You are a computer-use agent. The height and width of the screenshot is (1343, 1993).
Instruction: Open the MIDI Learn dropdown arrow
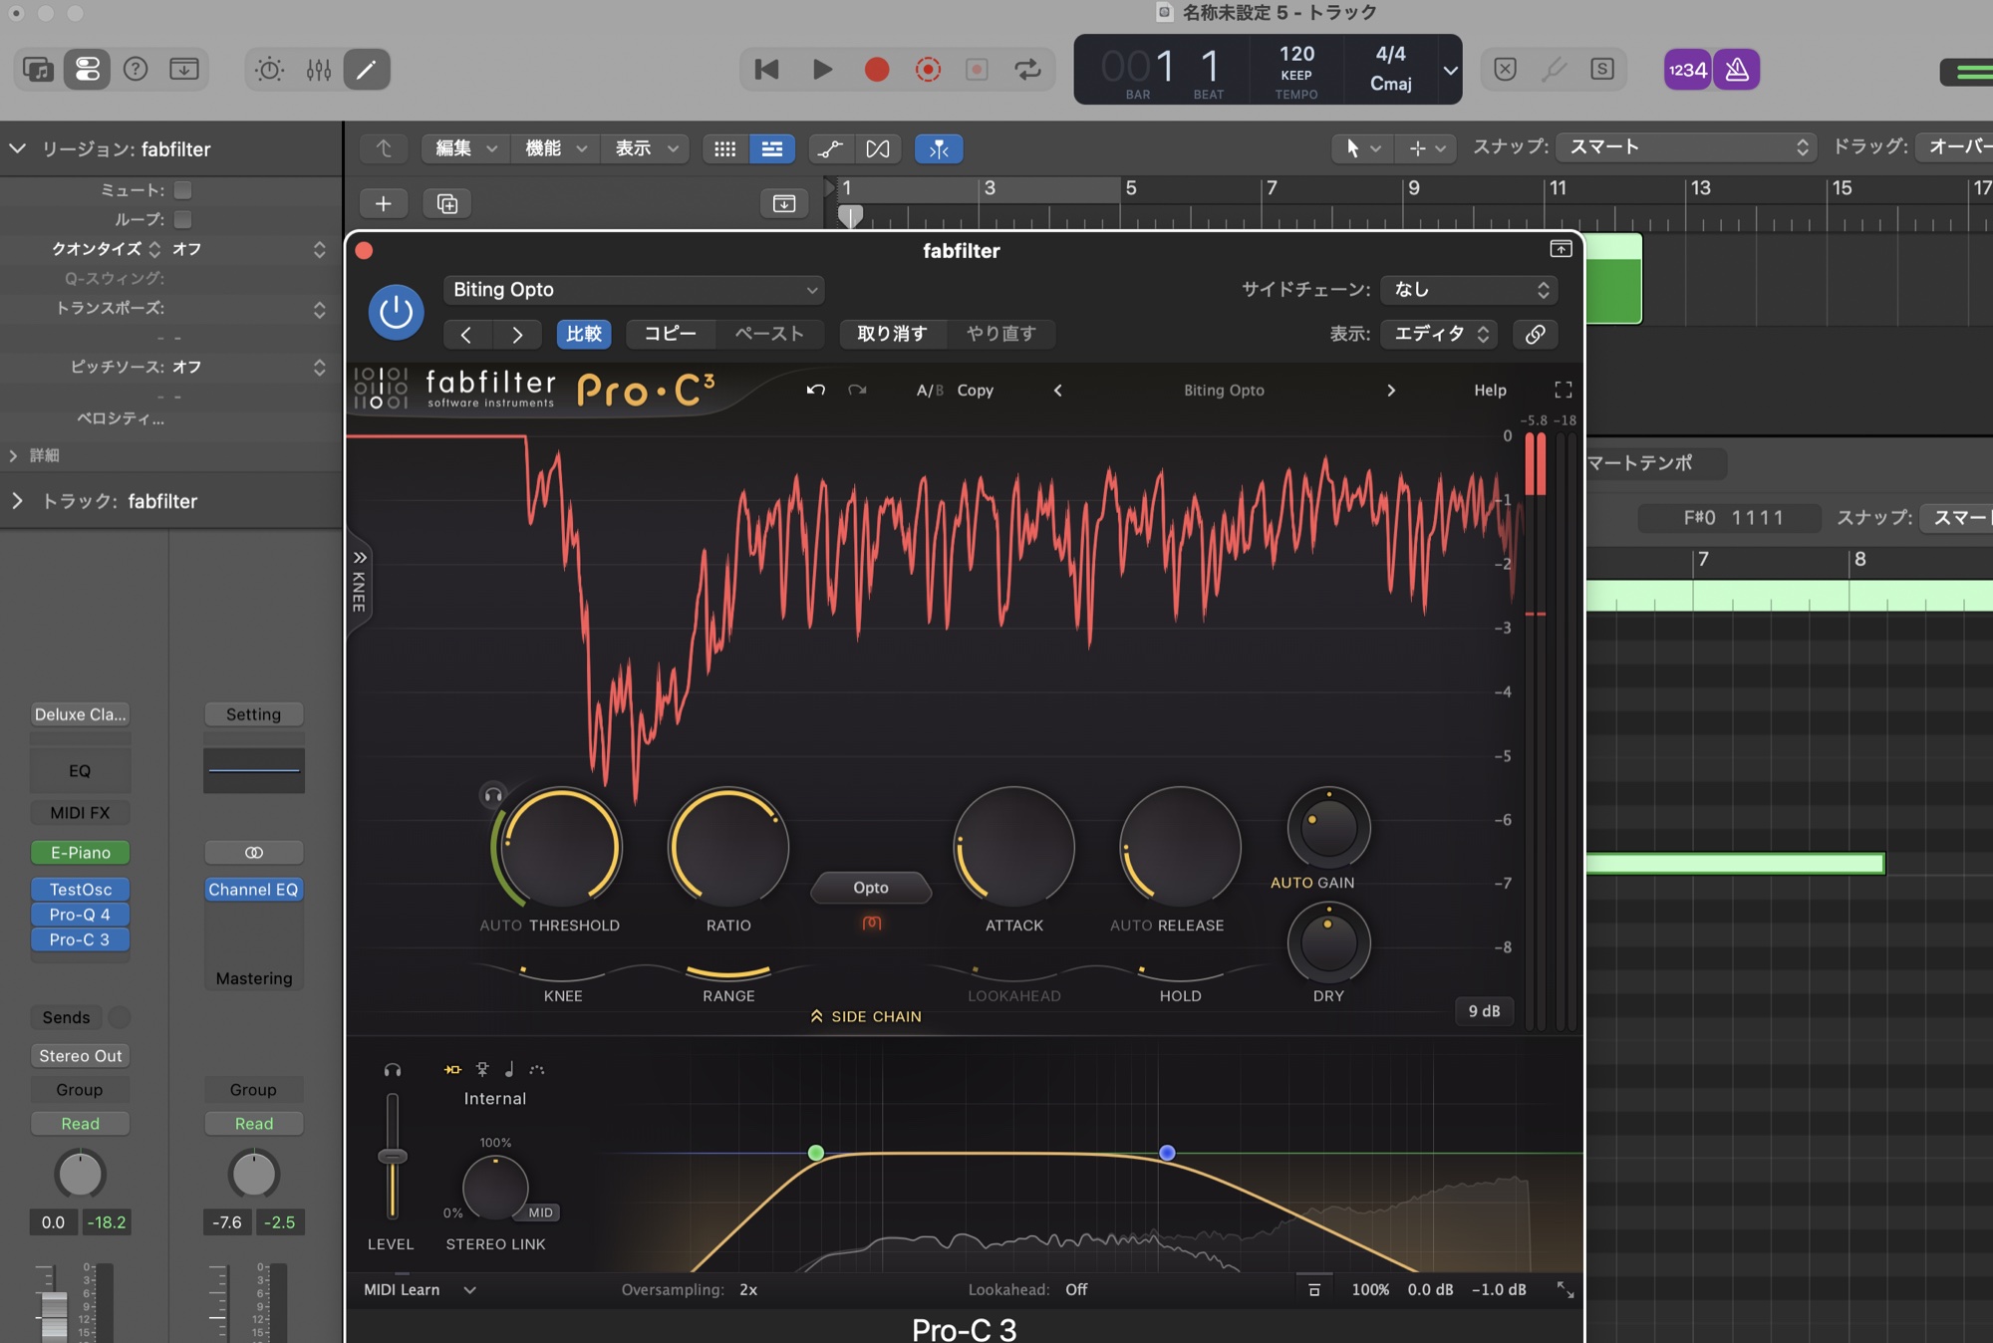[x=469, y=1290]
